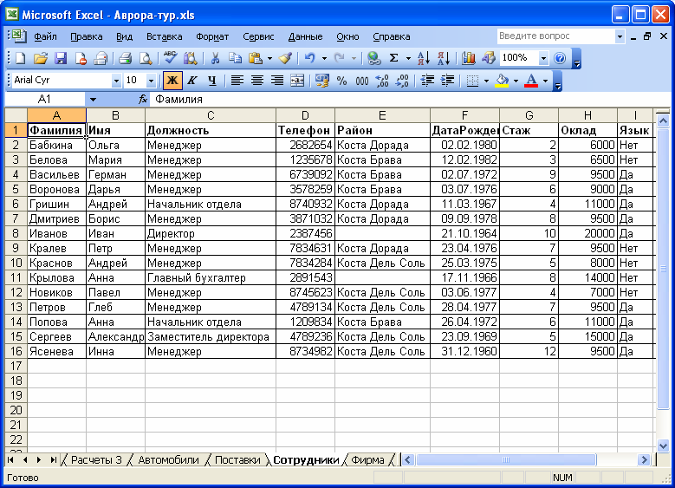Align text left icon
This screenshot has width=675, height=488.
pyautogui.click(x=237, y=81)
